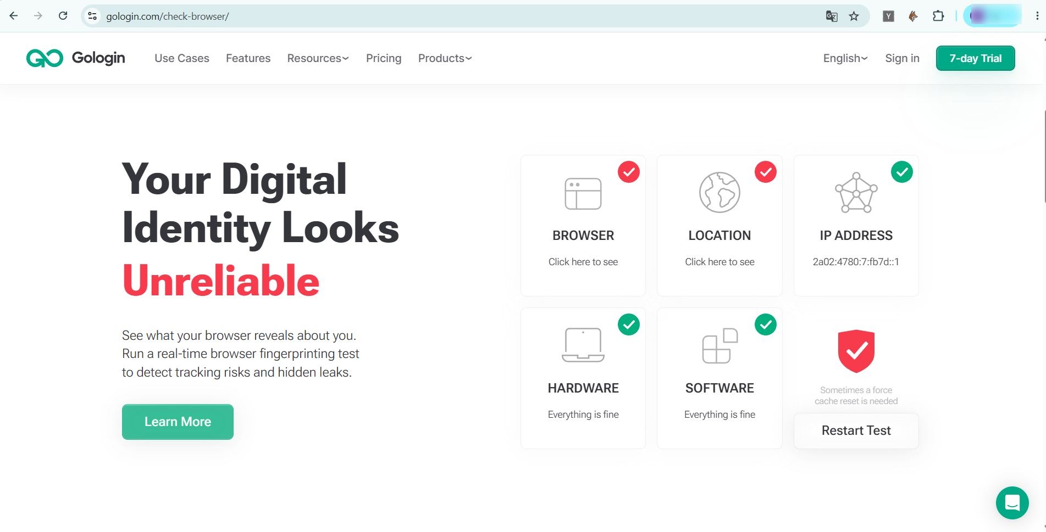
Task: Click the fox extension icon
Action: coord(913,16)
